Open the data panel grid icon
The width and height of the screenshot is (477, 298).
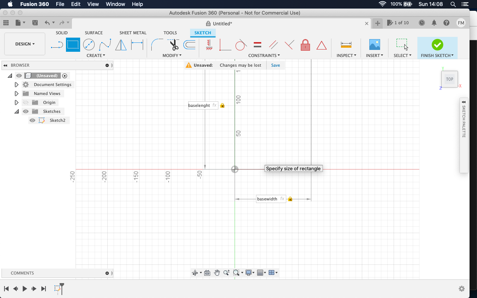click(6, 23)
